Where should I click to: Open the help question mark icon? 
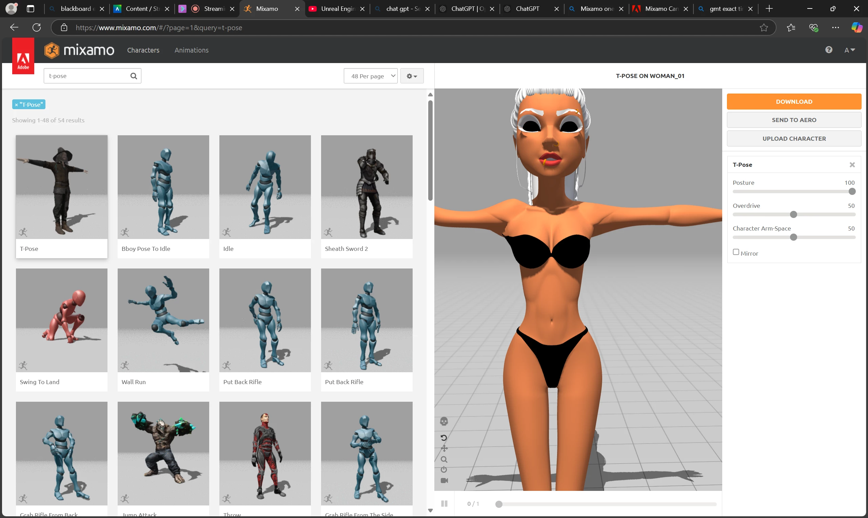click(x=829, y=50)
